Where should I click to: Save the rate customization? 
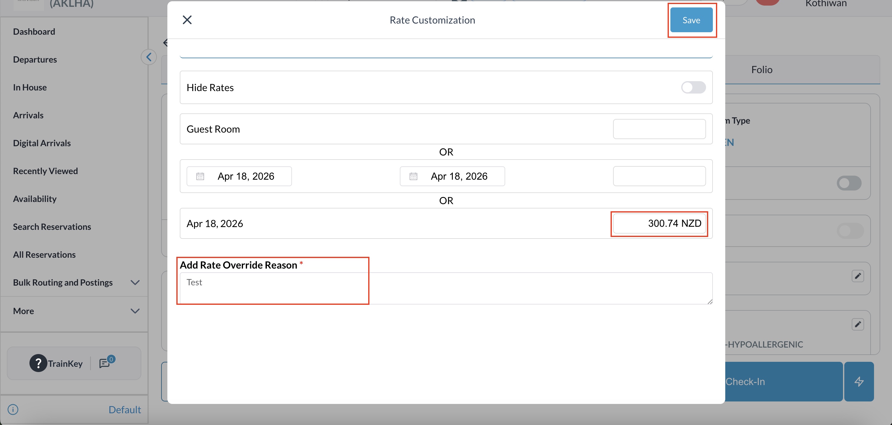click(x=691, y=20)
